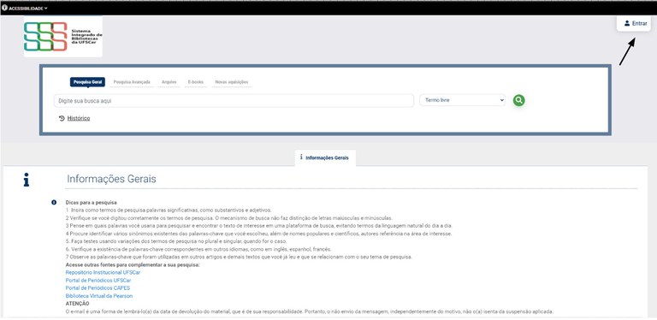Open the Acessibilidade menu
This screenshot has height=320, width=657.
(24, 8)
